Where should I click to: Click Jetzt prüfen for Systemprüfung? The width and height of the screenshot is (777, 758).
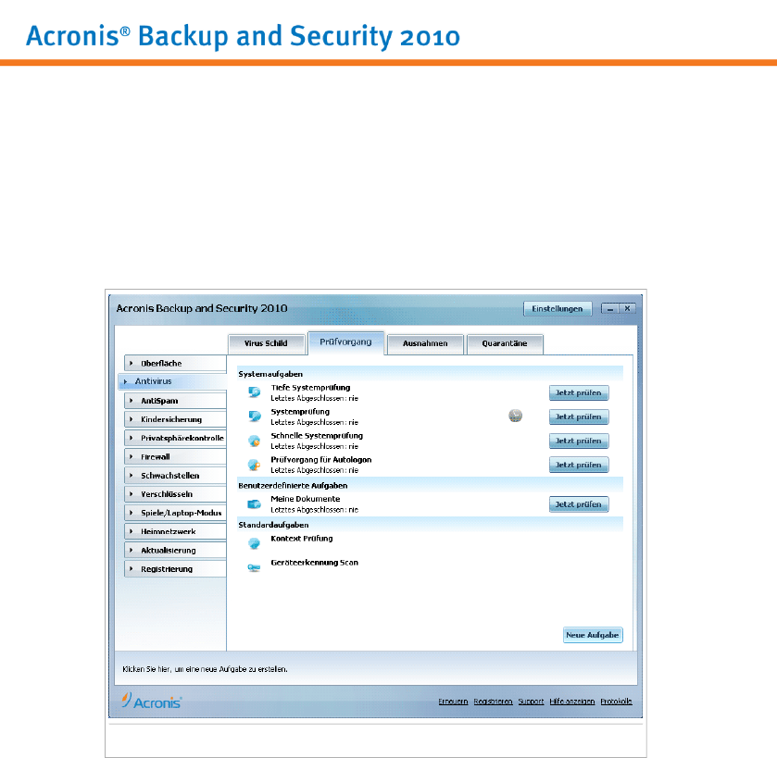tap(579, 416)
